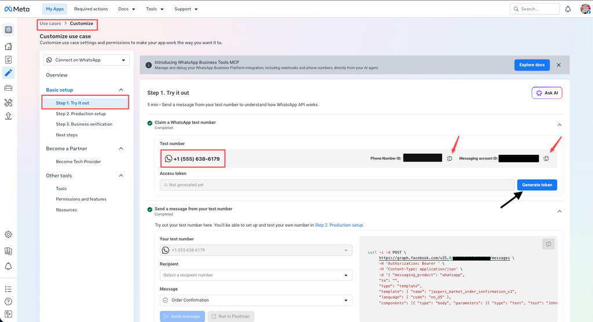Viewport: 593px width, 322px height.
Task: Open the user profile avatar
Action: (x=585, y=9)
